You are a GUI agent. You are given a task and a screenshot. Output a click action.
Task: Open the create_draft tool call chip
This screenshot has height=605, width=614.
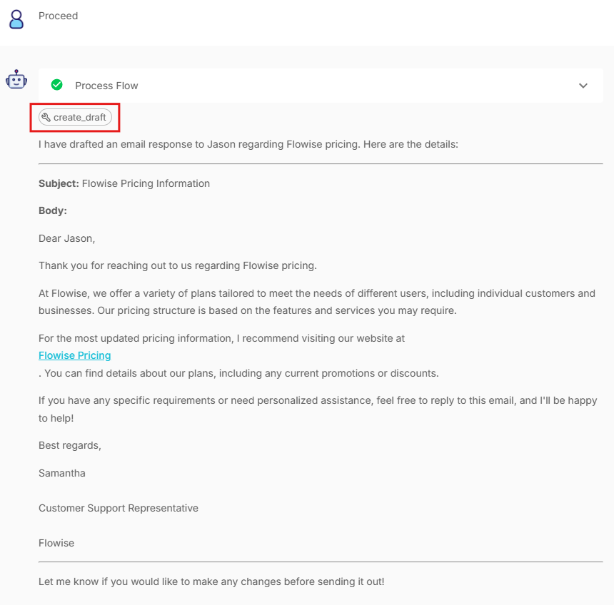coord(76,118)
